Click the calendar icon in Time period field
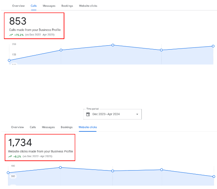This screenshot has width=217, height=189. click(88, 114)
